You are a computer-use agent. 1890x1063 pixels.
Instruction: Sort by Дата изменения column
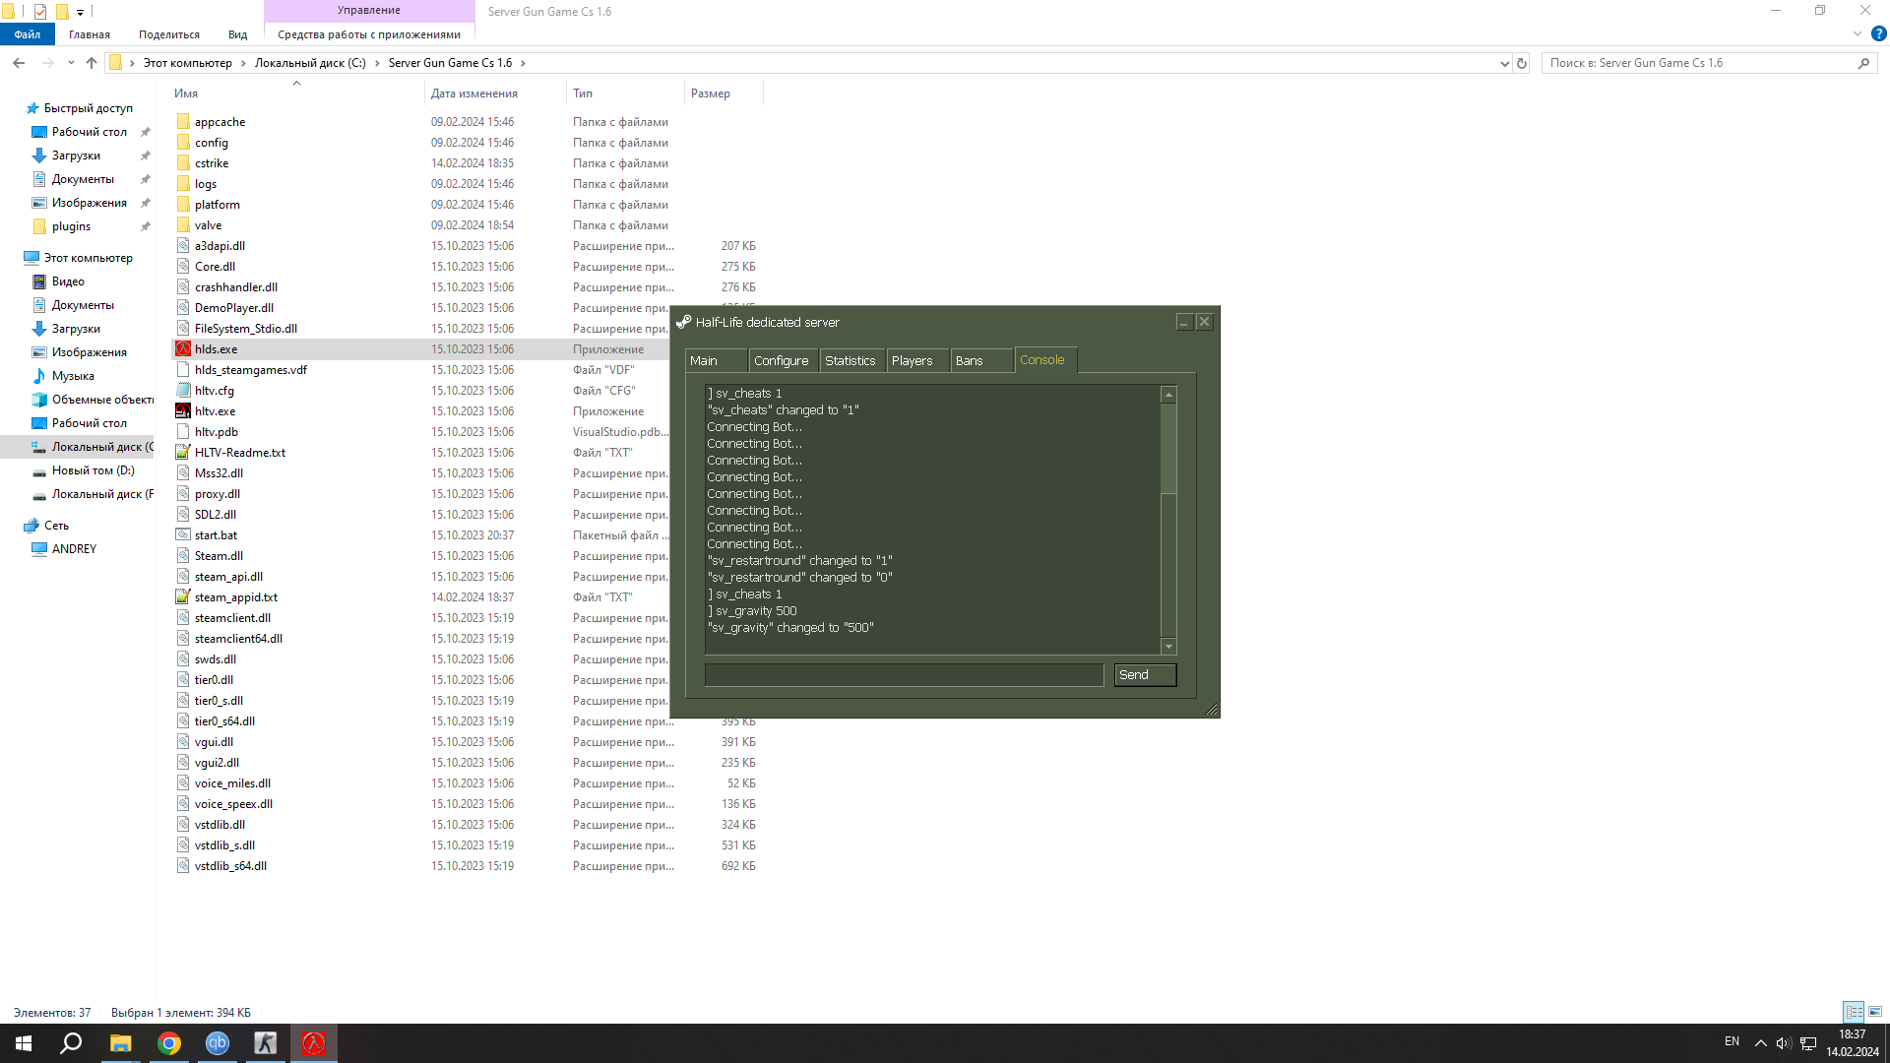496,94
